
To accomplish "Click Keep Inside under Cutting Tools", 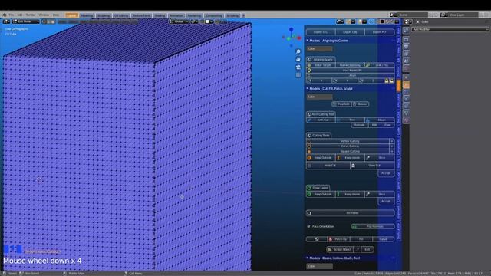I will [x=350, y=158].
